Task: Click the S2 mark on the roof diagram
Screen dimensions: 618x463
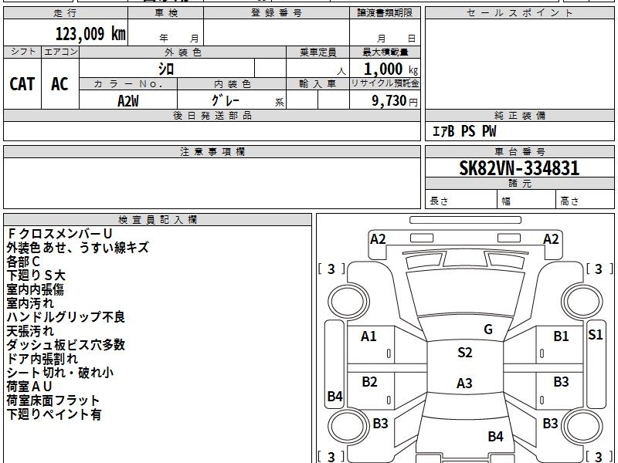Action: coord(465,353)
